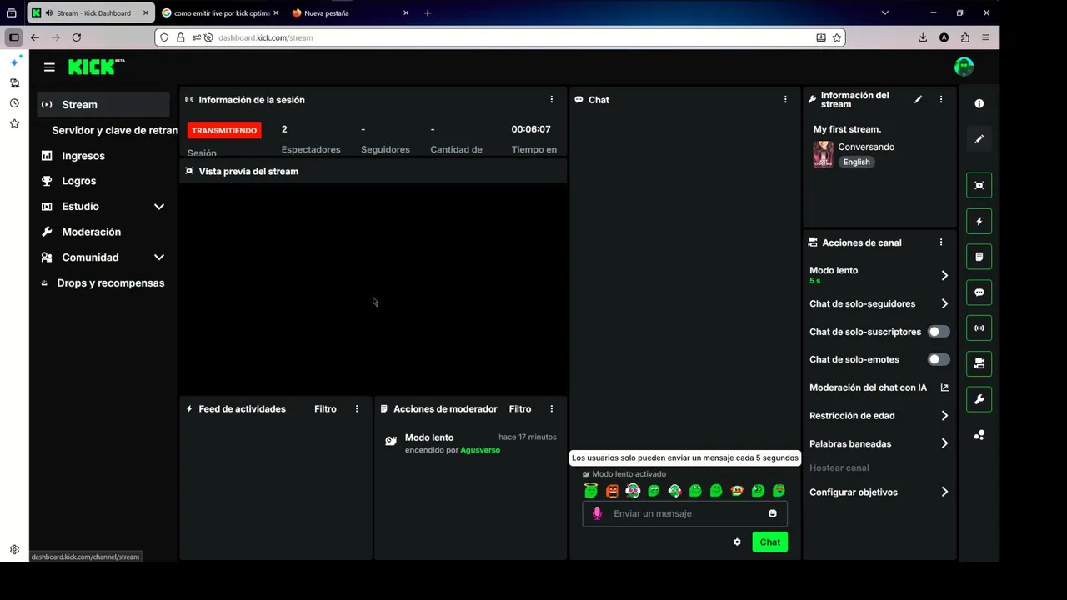
Task: Open the browser sidebar bookmarks star
Action: coord(14,123)
